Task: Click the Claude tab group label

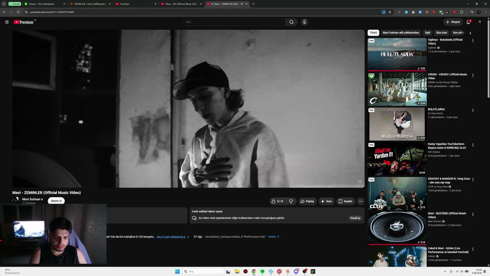Action: [15, 4]
